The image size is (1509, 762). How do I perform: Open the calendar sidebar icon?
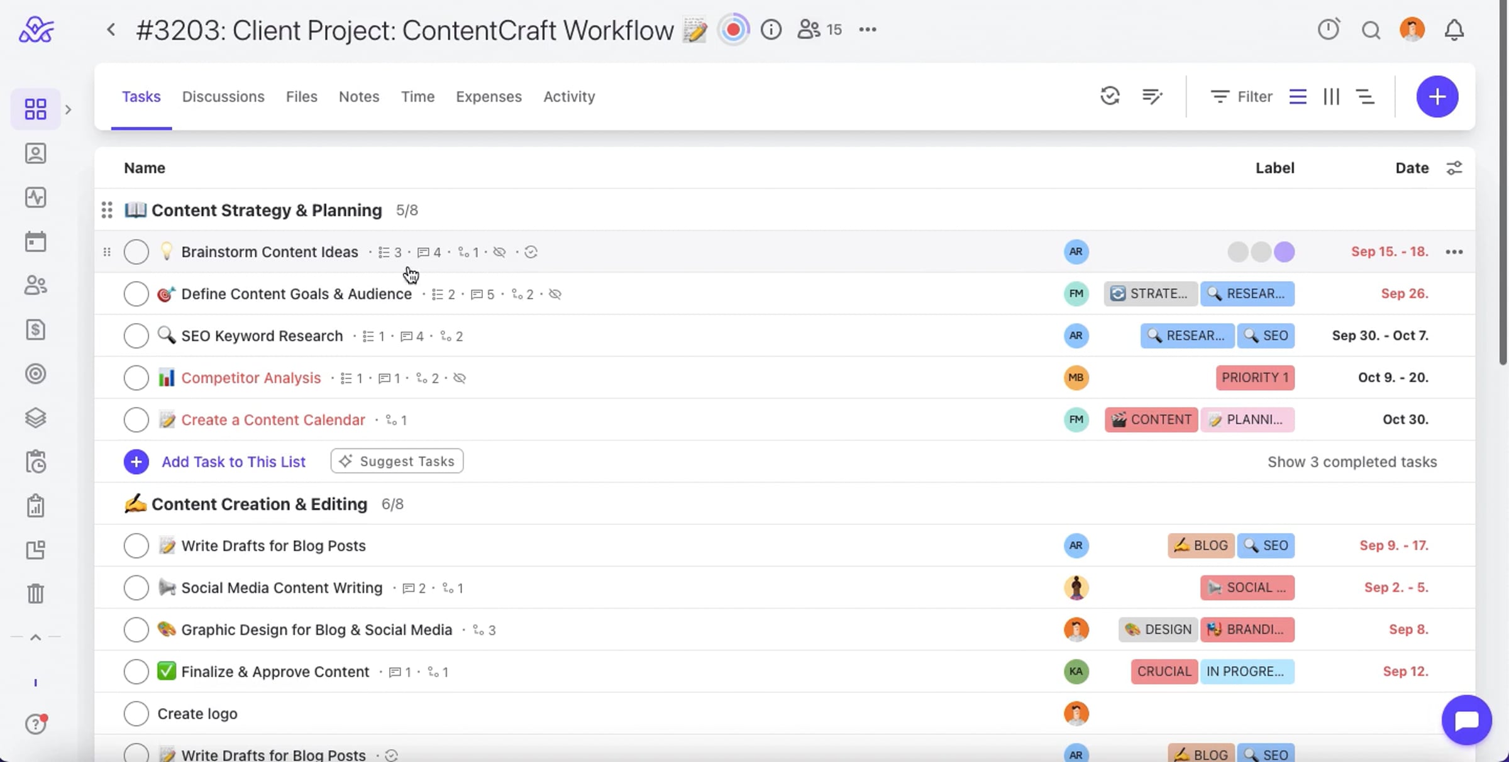[x=36, y=241]
